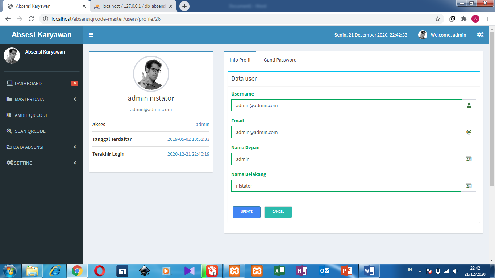Click the CANCEL button
Viewport: 495px width, 278px height.
point(278,212)
